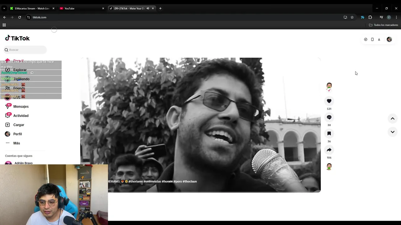
Task: Select Cargar in the sidebar
Action: (18, 125)
